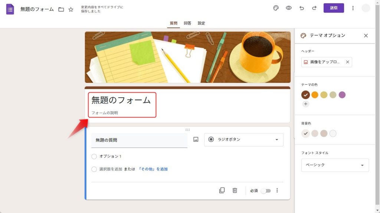Select the pale olive theme color swatch
This screenshot has height=213, width=380.
(333, 95)
